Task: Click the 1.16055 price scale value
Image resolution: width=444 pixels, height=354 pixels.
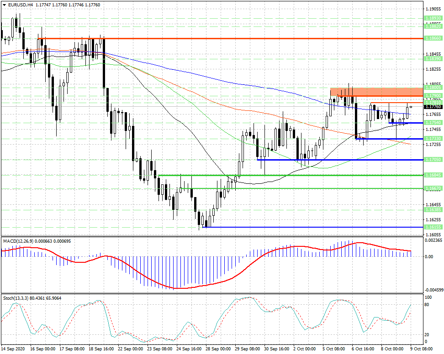Action: coord(433,234)
